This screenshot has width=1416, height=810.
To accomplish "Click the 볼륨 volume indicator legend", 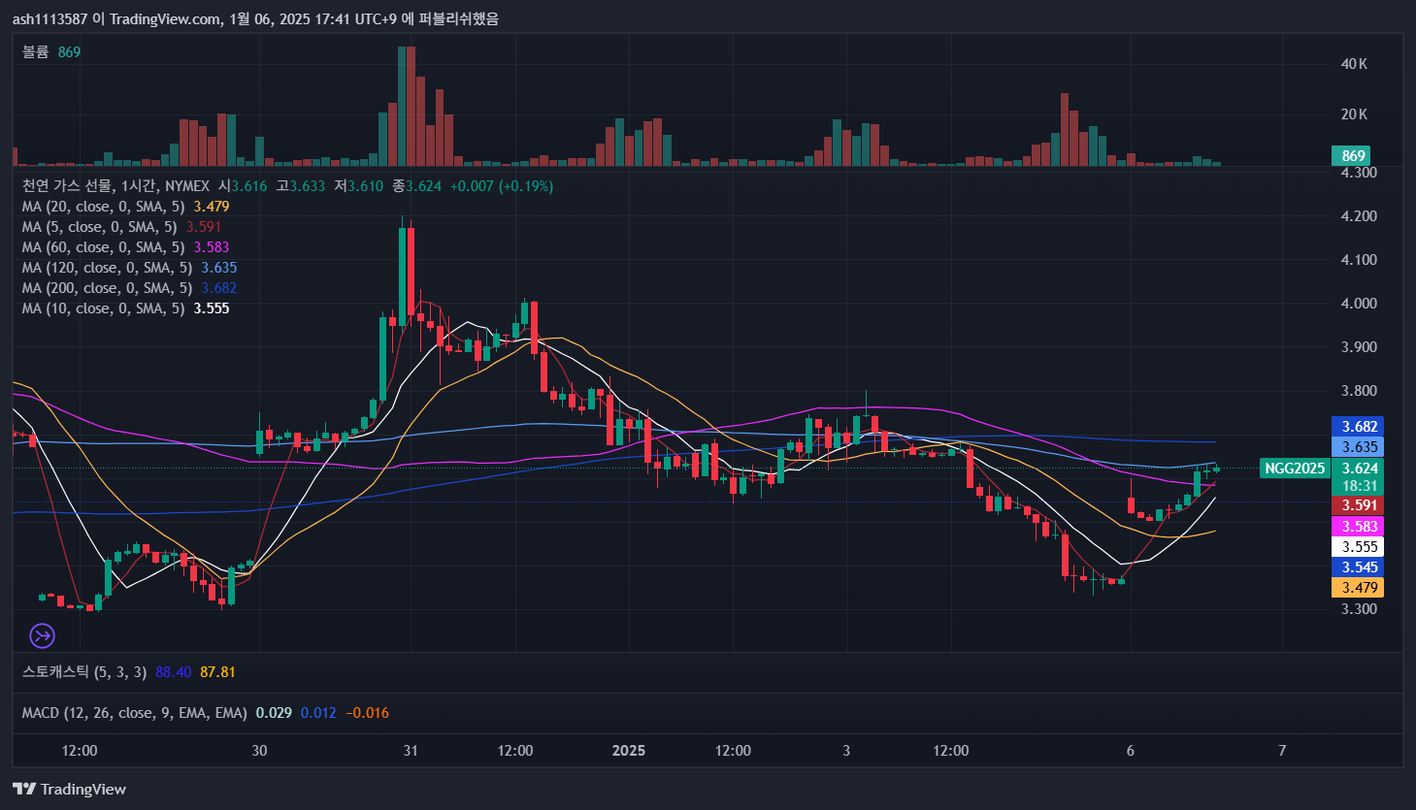I will 36,51.
